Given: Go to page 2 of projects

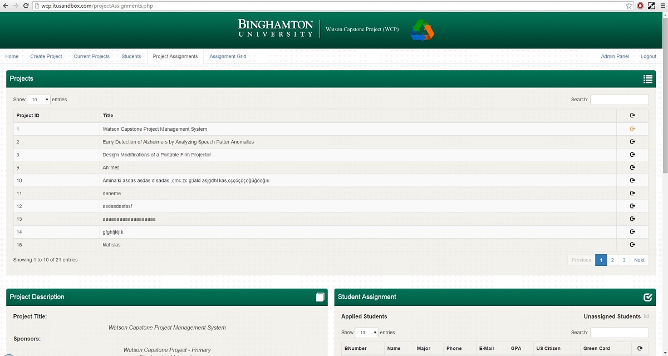Looking at the screenshot, I should tap(612, 260).
